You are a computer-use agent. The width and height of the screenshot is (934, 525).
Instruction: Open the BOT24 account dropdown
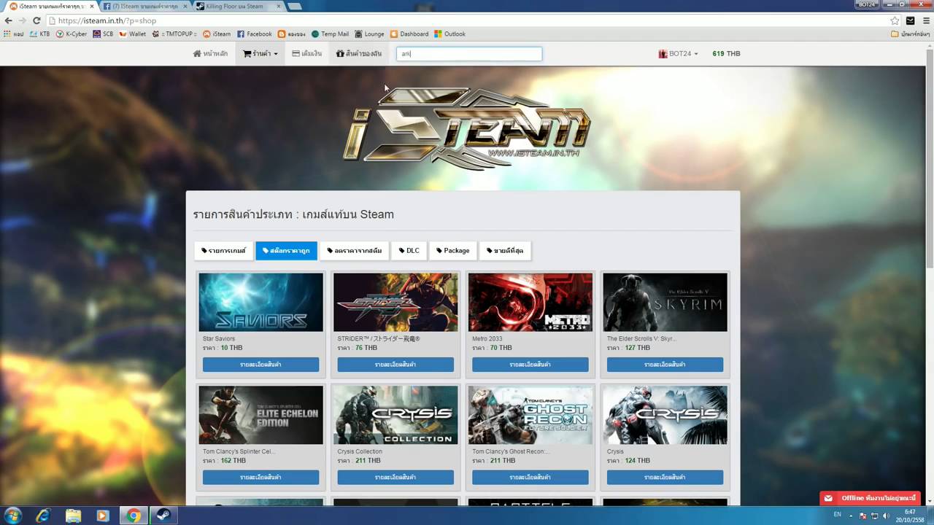coord(678,53)
